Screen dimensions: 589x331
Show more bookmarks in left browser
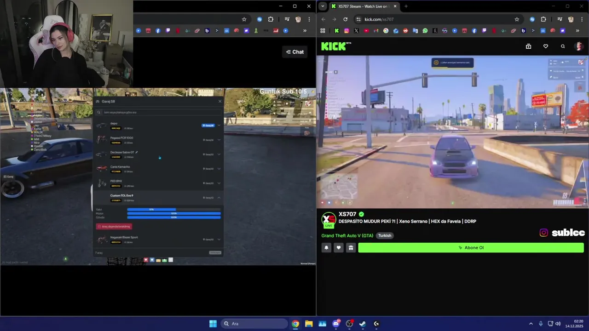coord(305,31)
